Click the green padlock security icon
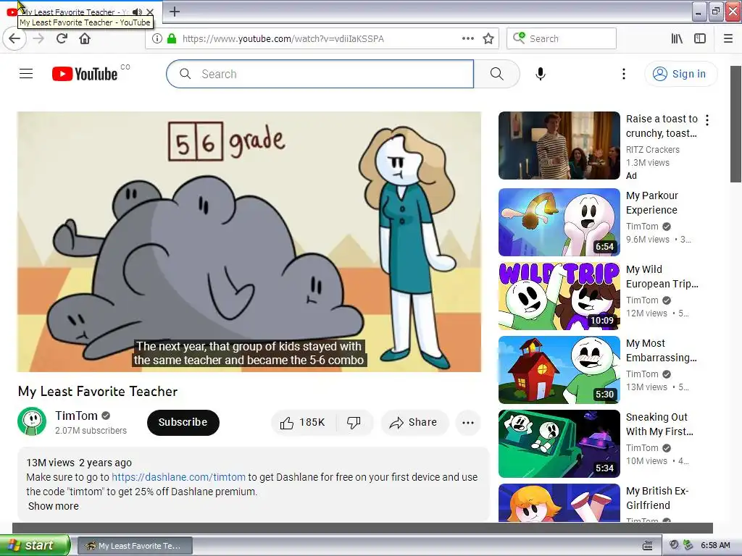The image size is (742, 556). point(172,39)
